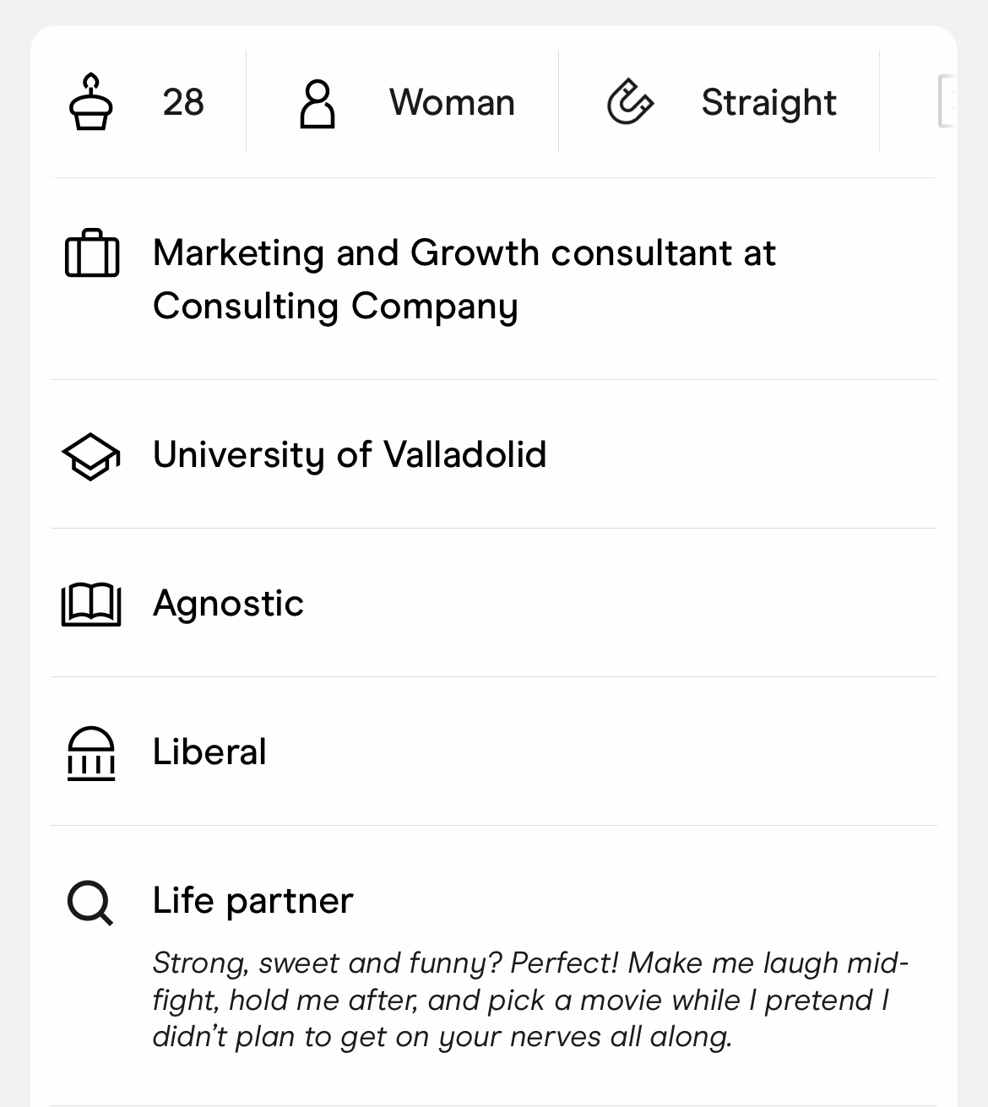Tap the Consulting Company text line
This screenshot has height=1107, width=988.
click(x=335, y=307)
